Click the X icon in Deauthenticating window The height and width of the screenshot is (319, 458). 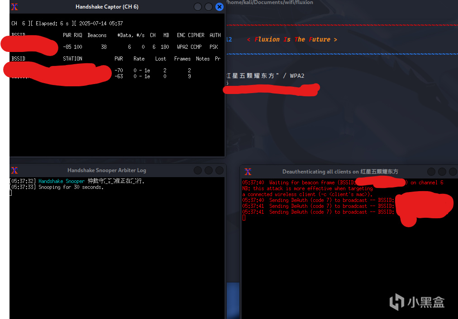tap(248, 172)
